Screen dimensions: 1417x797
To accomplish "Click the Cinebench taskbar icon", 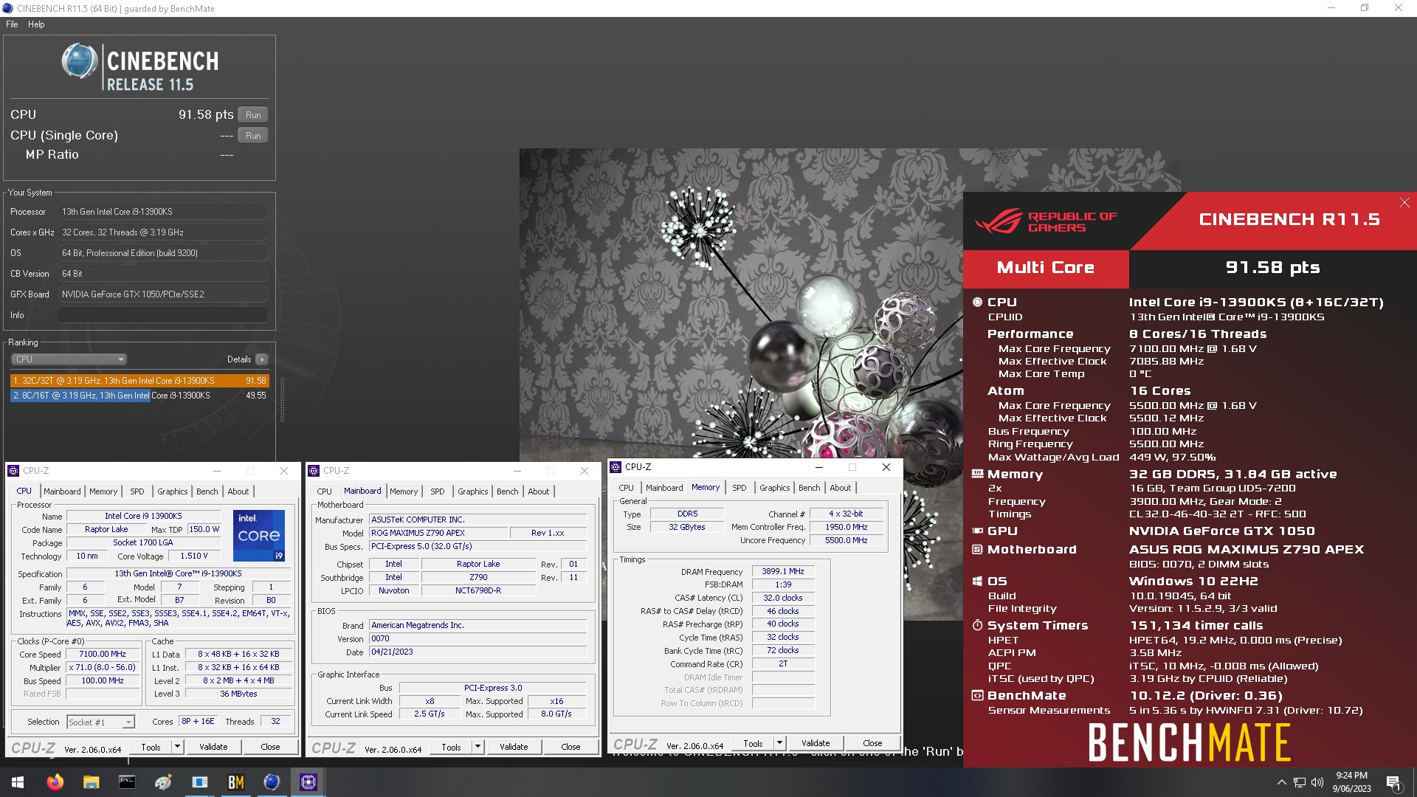I will (272, 782).
